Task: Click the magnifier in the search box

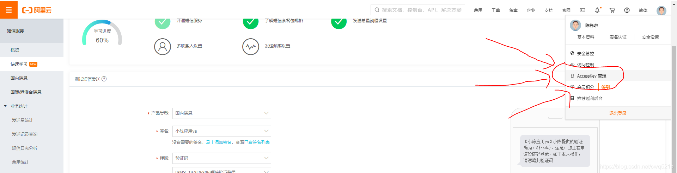Action: click(x=377, y=10)
